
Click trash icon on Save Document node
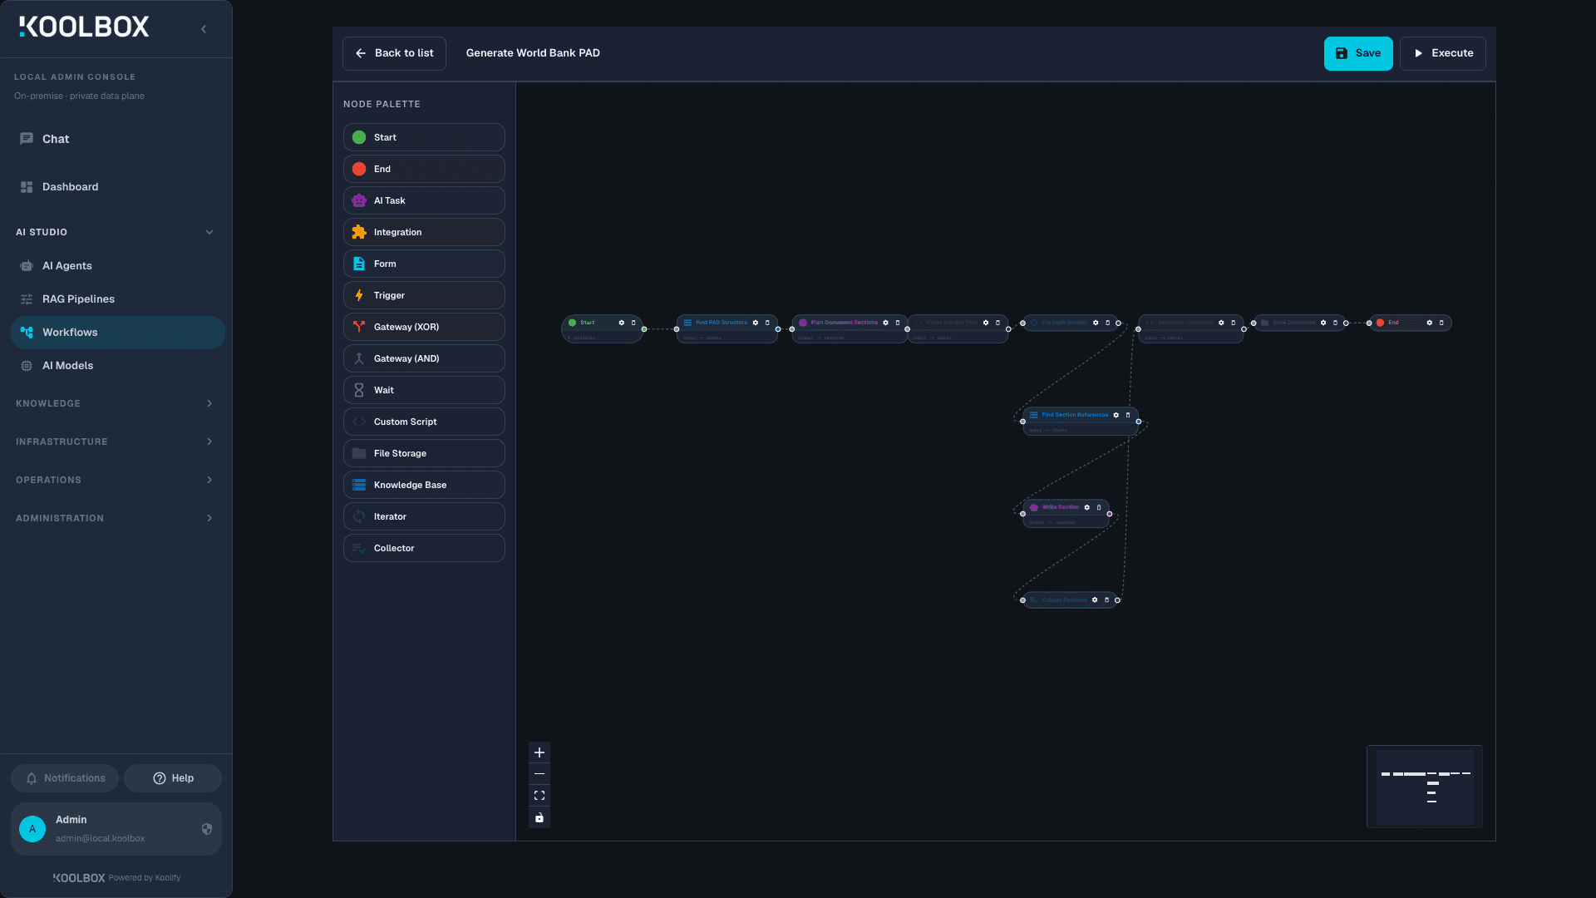[x=1336, y=323]
